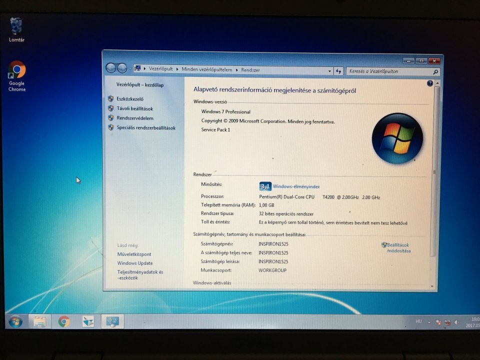
Task: Select the Control Panel taskbar button
Action: pyautogui.click(x=112, y=321)
